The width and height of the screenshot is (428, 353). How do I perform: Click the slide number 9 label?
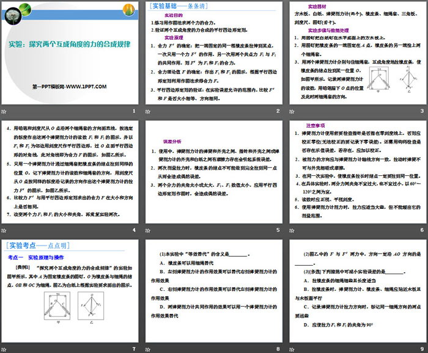(420, 349)
